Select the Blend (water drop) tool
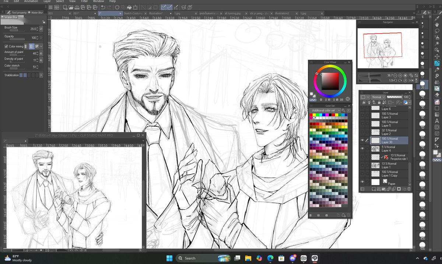442x264 pixels. tap(437, 82)
